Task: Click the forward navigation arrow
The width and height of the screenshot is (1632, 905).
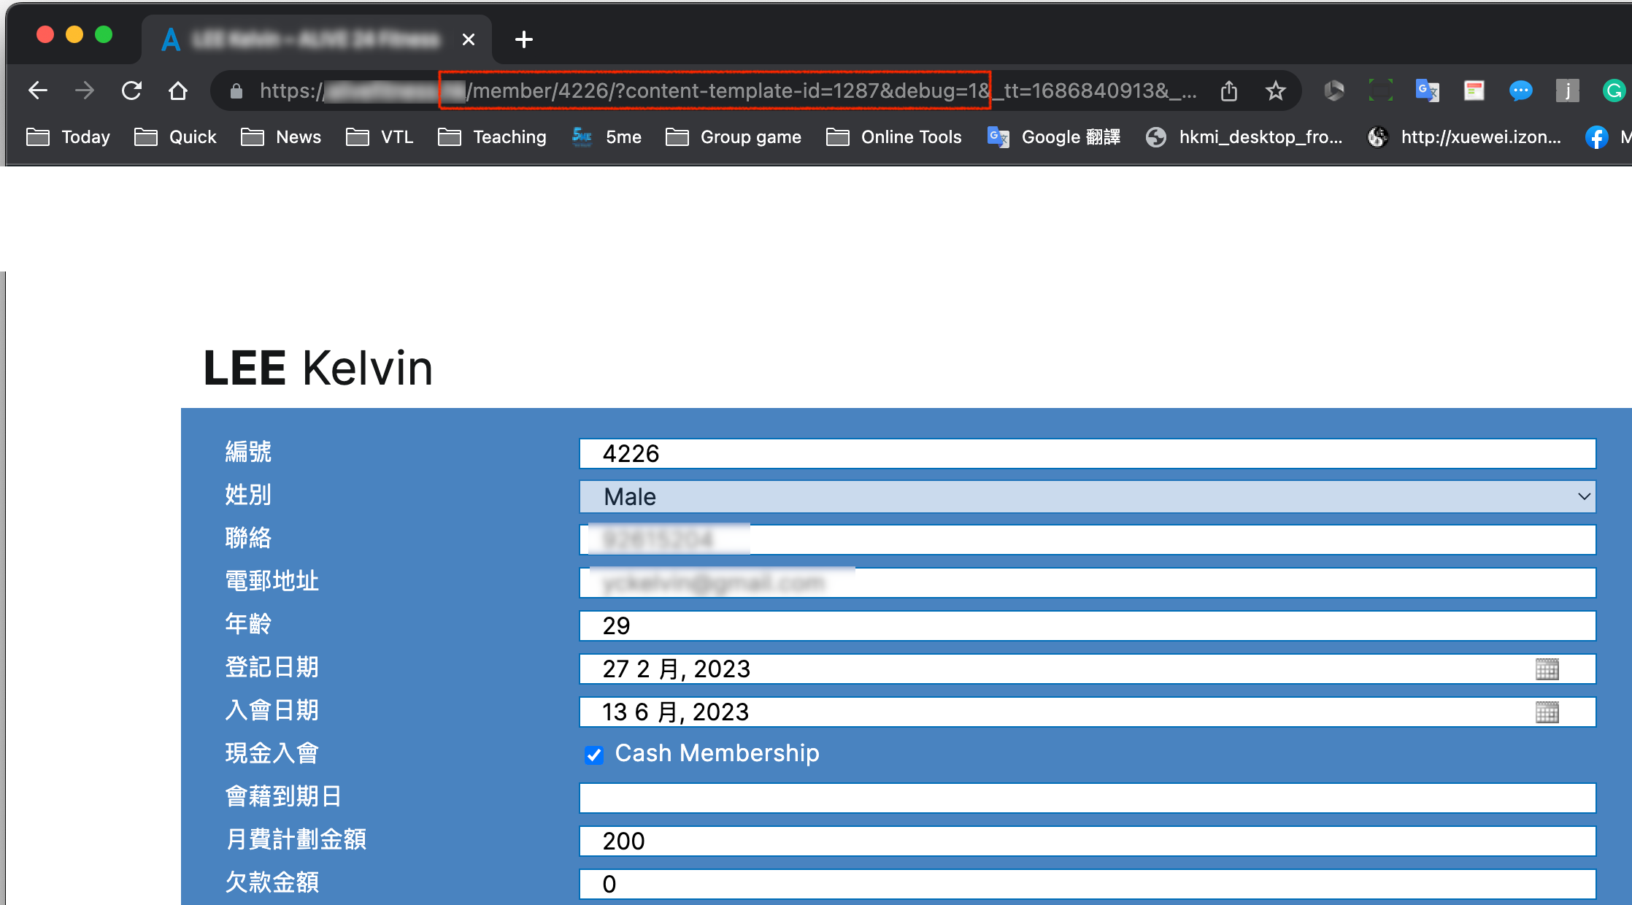Action: (85, 90)
